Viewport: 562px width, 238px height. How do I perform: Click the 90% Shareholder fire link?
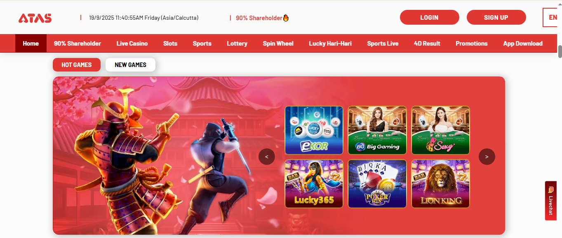pyautogui.click(x=262, y=18)
